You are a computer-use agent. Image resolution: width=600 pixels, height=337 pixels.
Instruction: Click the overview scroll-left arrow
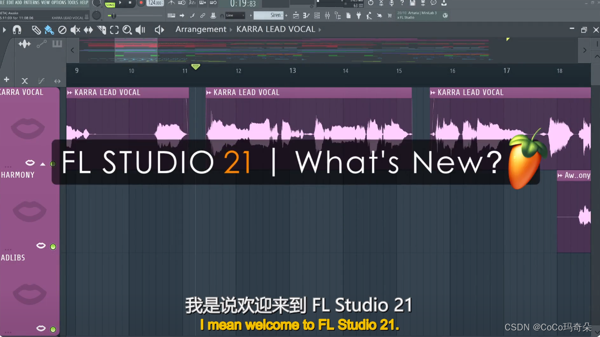pos(73,50)
